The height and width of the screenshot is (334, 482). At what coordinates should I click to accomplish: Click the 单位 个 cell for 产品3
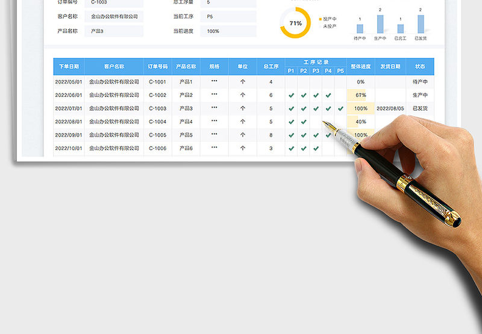coord(243,108)
